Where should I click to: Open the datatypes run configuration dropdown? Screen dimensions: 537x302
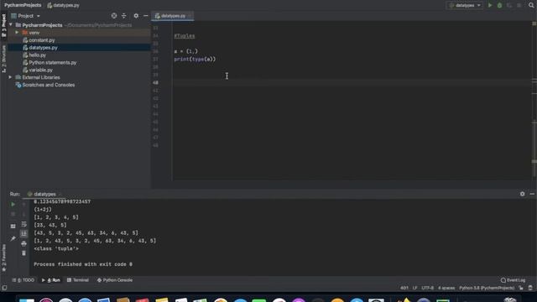tap(465, 5)
